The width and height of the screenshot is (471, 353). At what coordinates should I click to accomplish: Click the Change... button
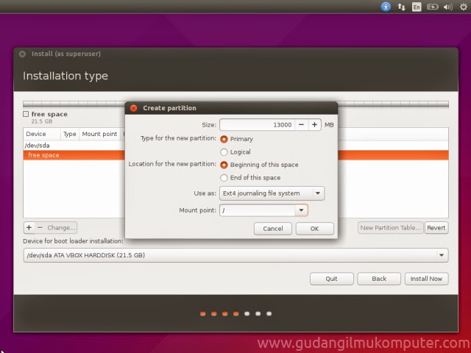coord(61,227)
